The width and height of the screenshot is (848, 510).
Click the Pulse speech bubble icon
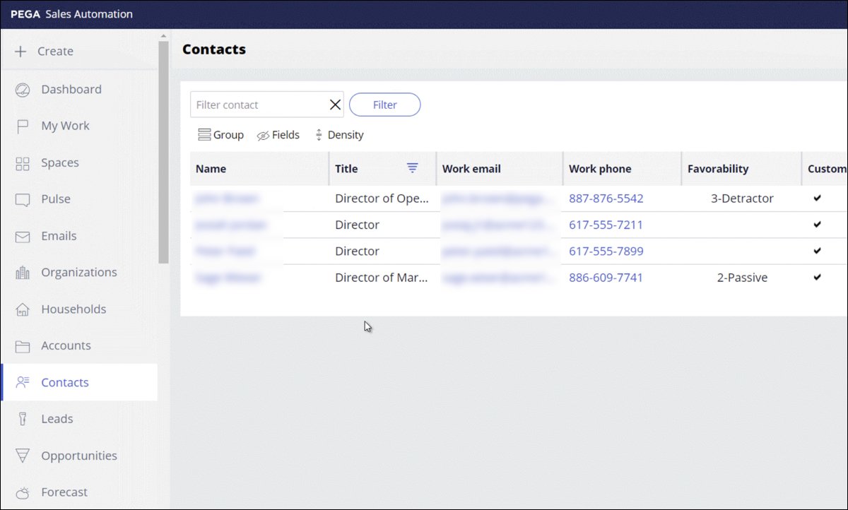pos(23,200)
